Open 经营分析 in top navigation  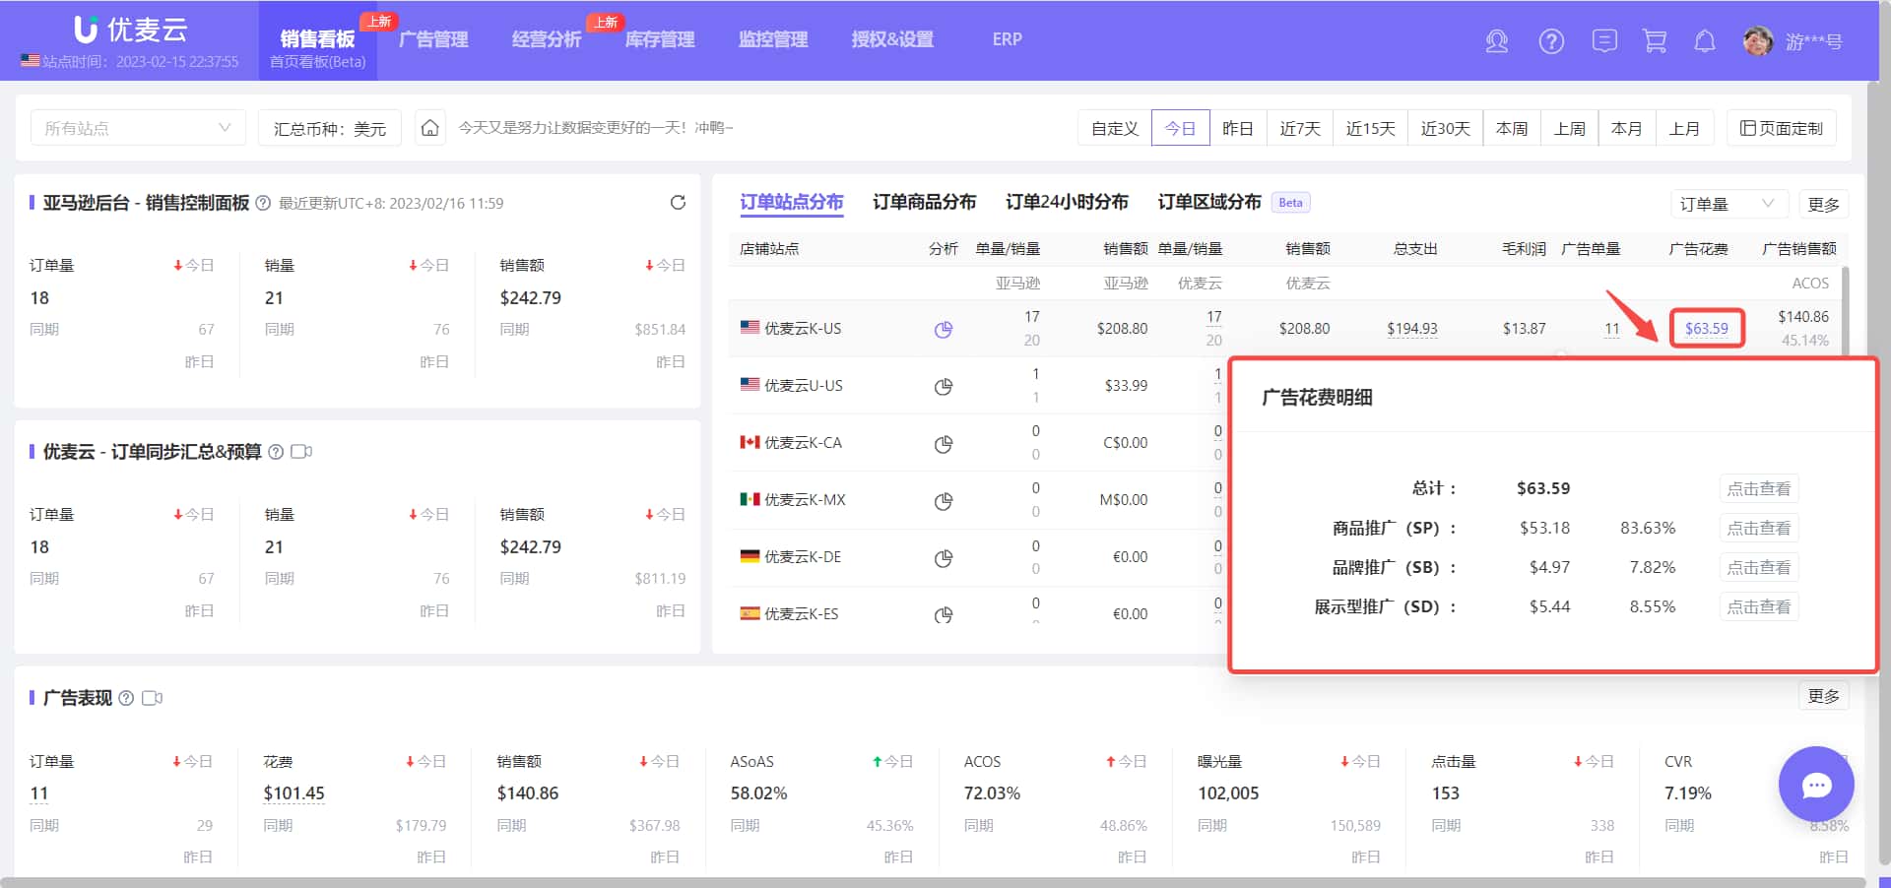click(547, 39)
